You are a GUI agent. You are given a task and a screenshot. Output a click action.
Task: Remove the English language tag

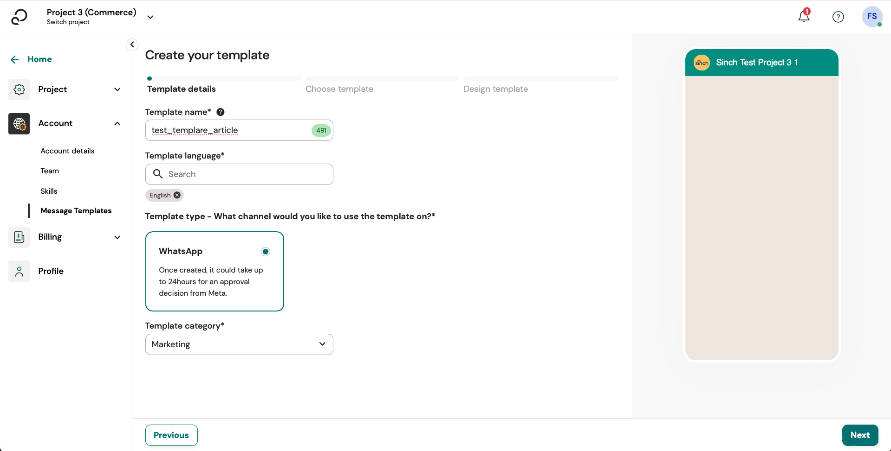pos(176,195)
